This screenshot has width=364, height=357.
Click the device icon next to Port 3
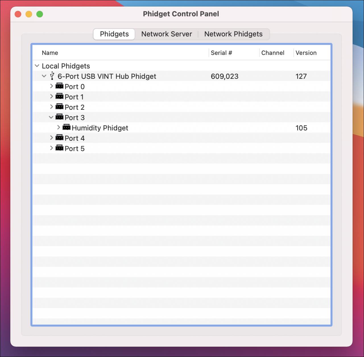tap(59, 117)
